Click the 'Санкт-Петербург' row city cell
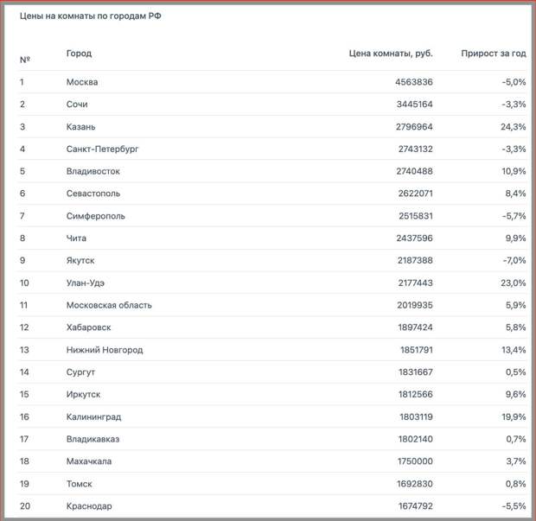Image resolution: width=536 pixels, height=521 pixels. click(x=102, y=149)
